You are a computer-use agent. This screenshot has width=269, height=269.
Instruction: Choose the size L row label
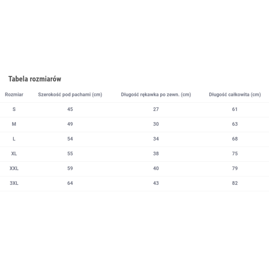tap(14, 139)
